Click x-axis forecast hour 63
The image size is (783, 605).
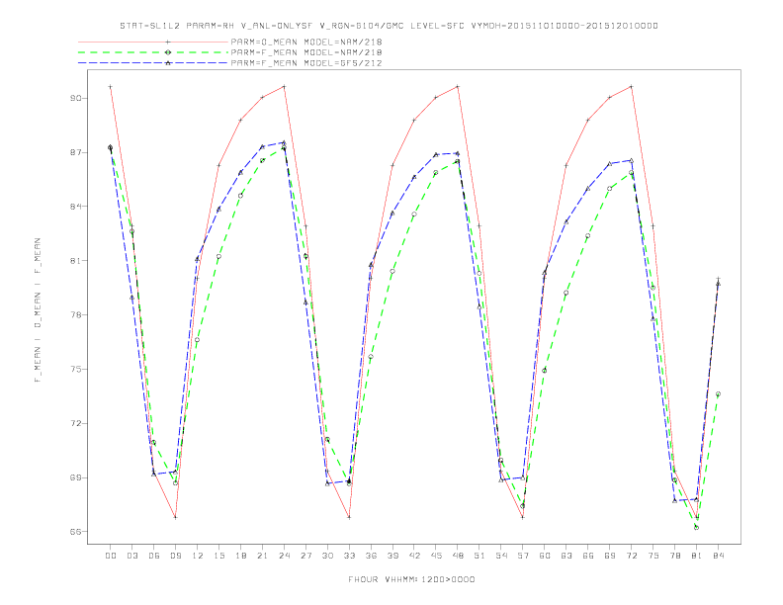[x=566, y=556]
